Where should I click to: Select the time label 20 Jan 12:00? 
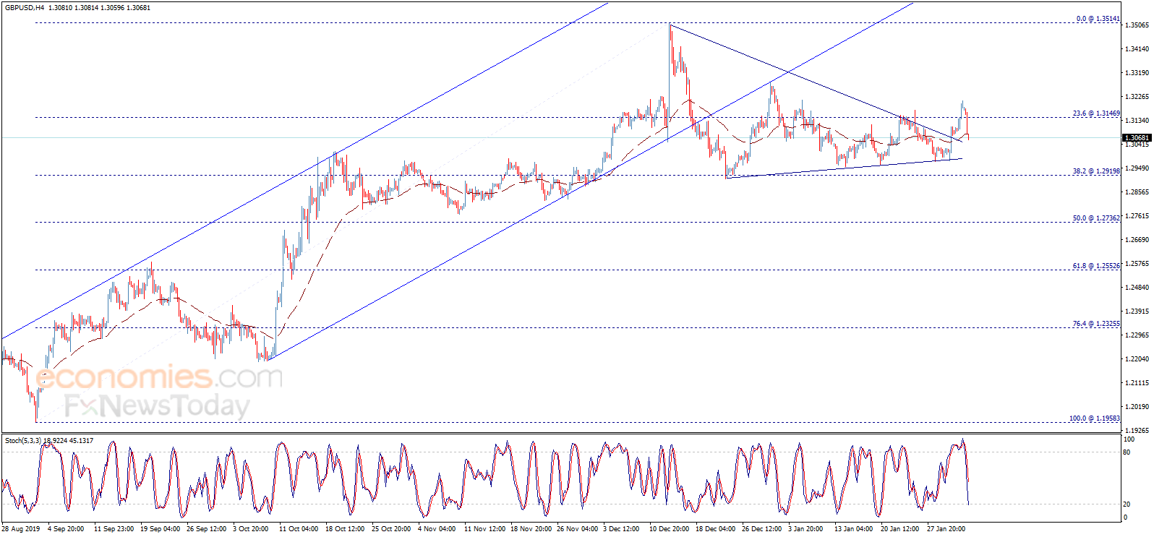tap(900, 529)
